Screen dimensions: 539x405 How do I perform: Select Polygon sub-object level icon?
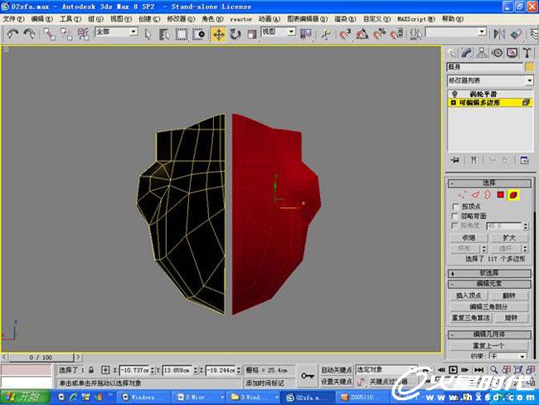(x=501, y=195)
